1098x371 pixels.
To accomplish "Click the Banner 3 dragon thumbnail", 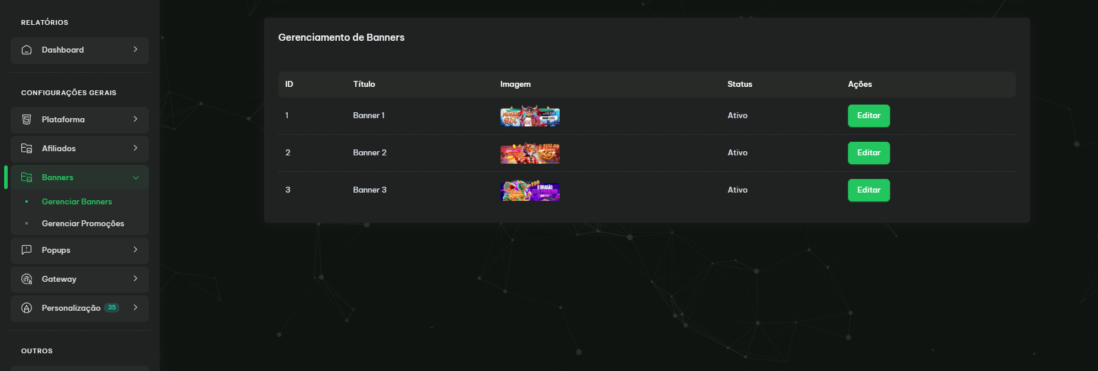I will [529, 190].
